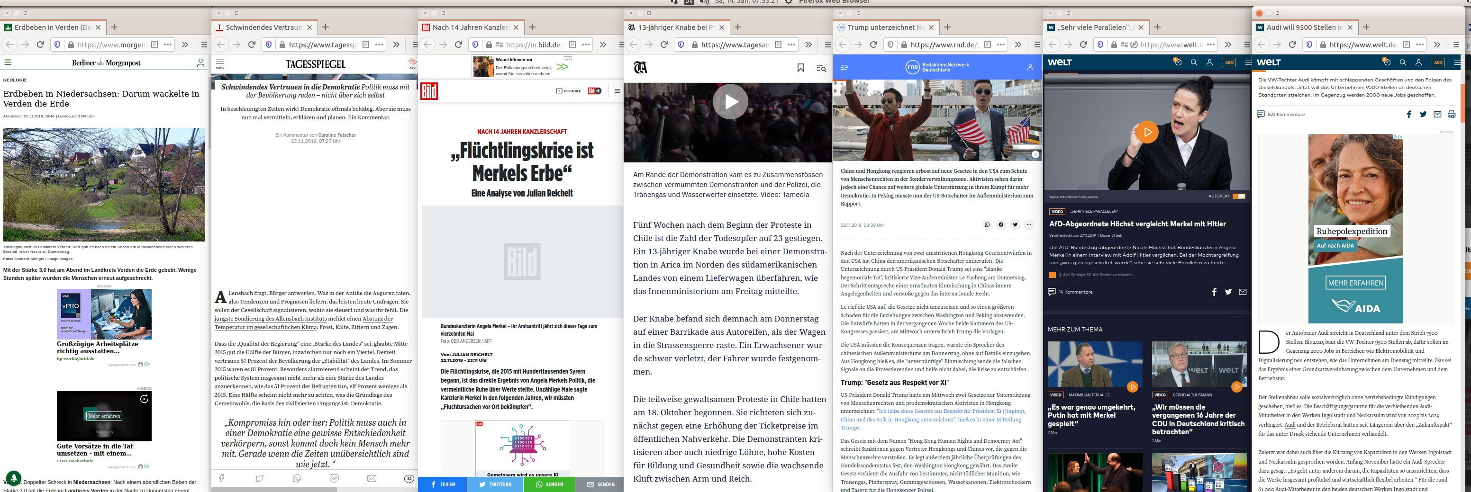Open 'Es war genau umgekehrt' video thumbnail
The height and width of the screenshot is (492, 1471).
(1095, 364)
